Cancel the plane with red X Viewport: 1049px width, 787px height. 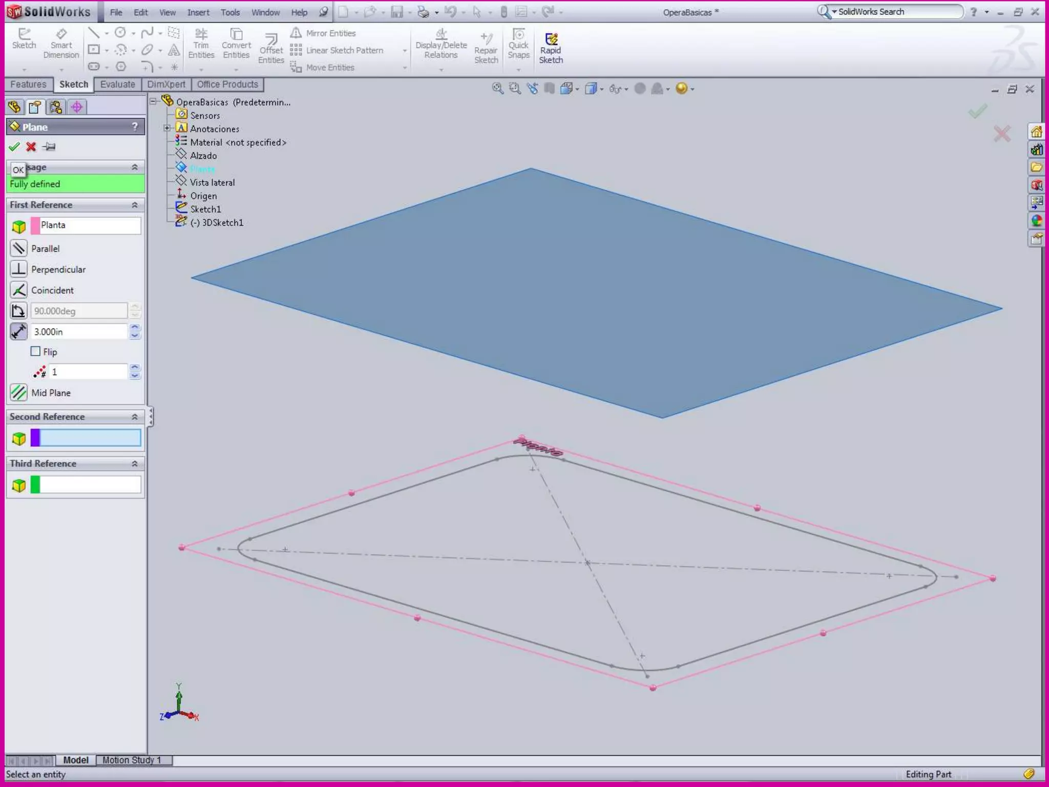point(31,147)
